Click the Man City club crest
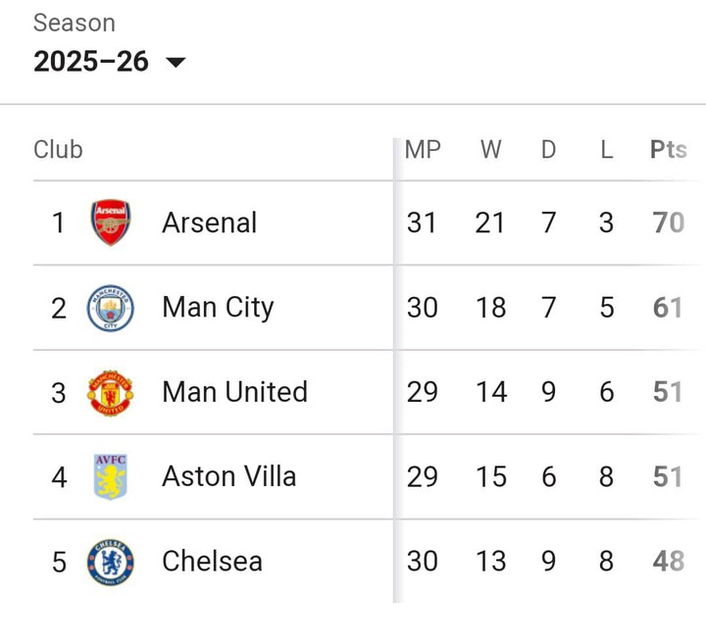Screen dimensions: 706x641 point(110,308)
